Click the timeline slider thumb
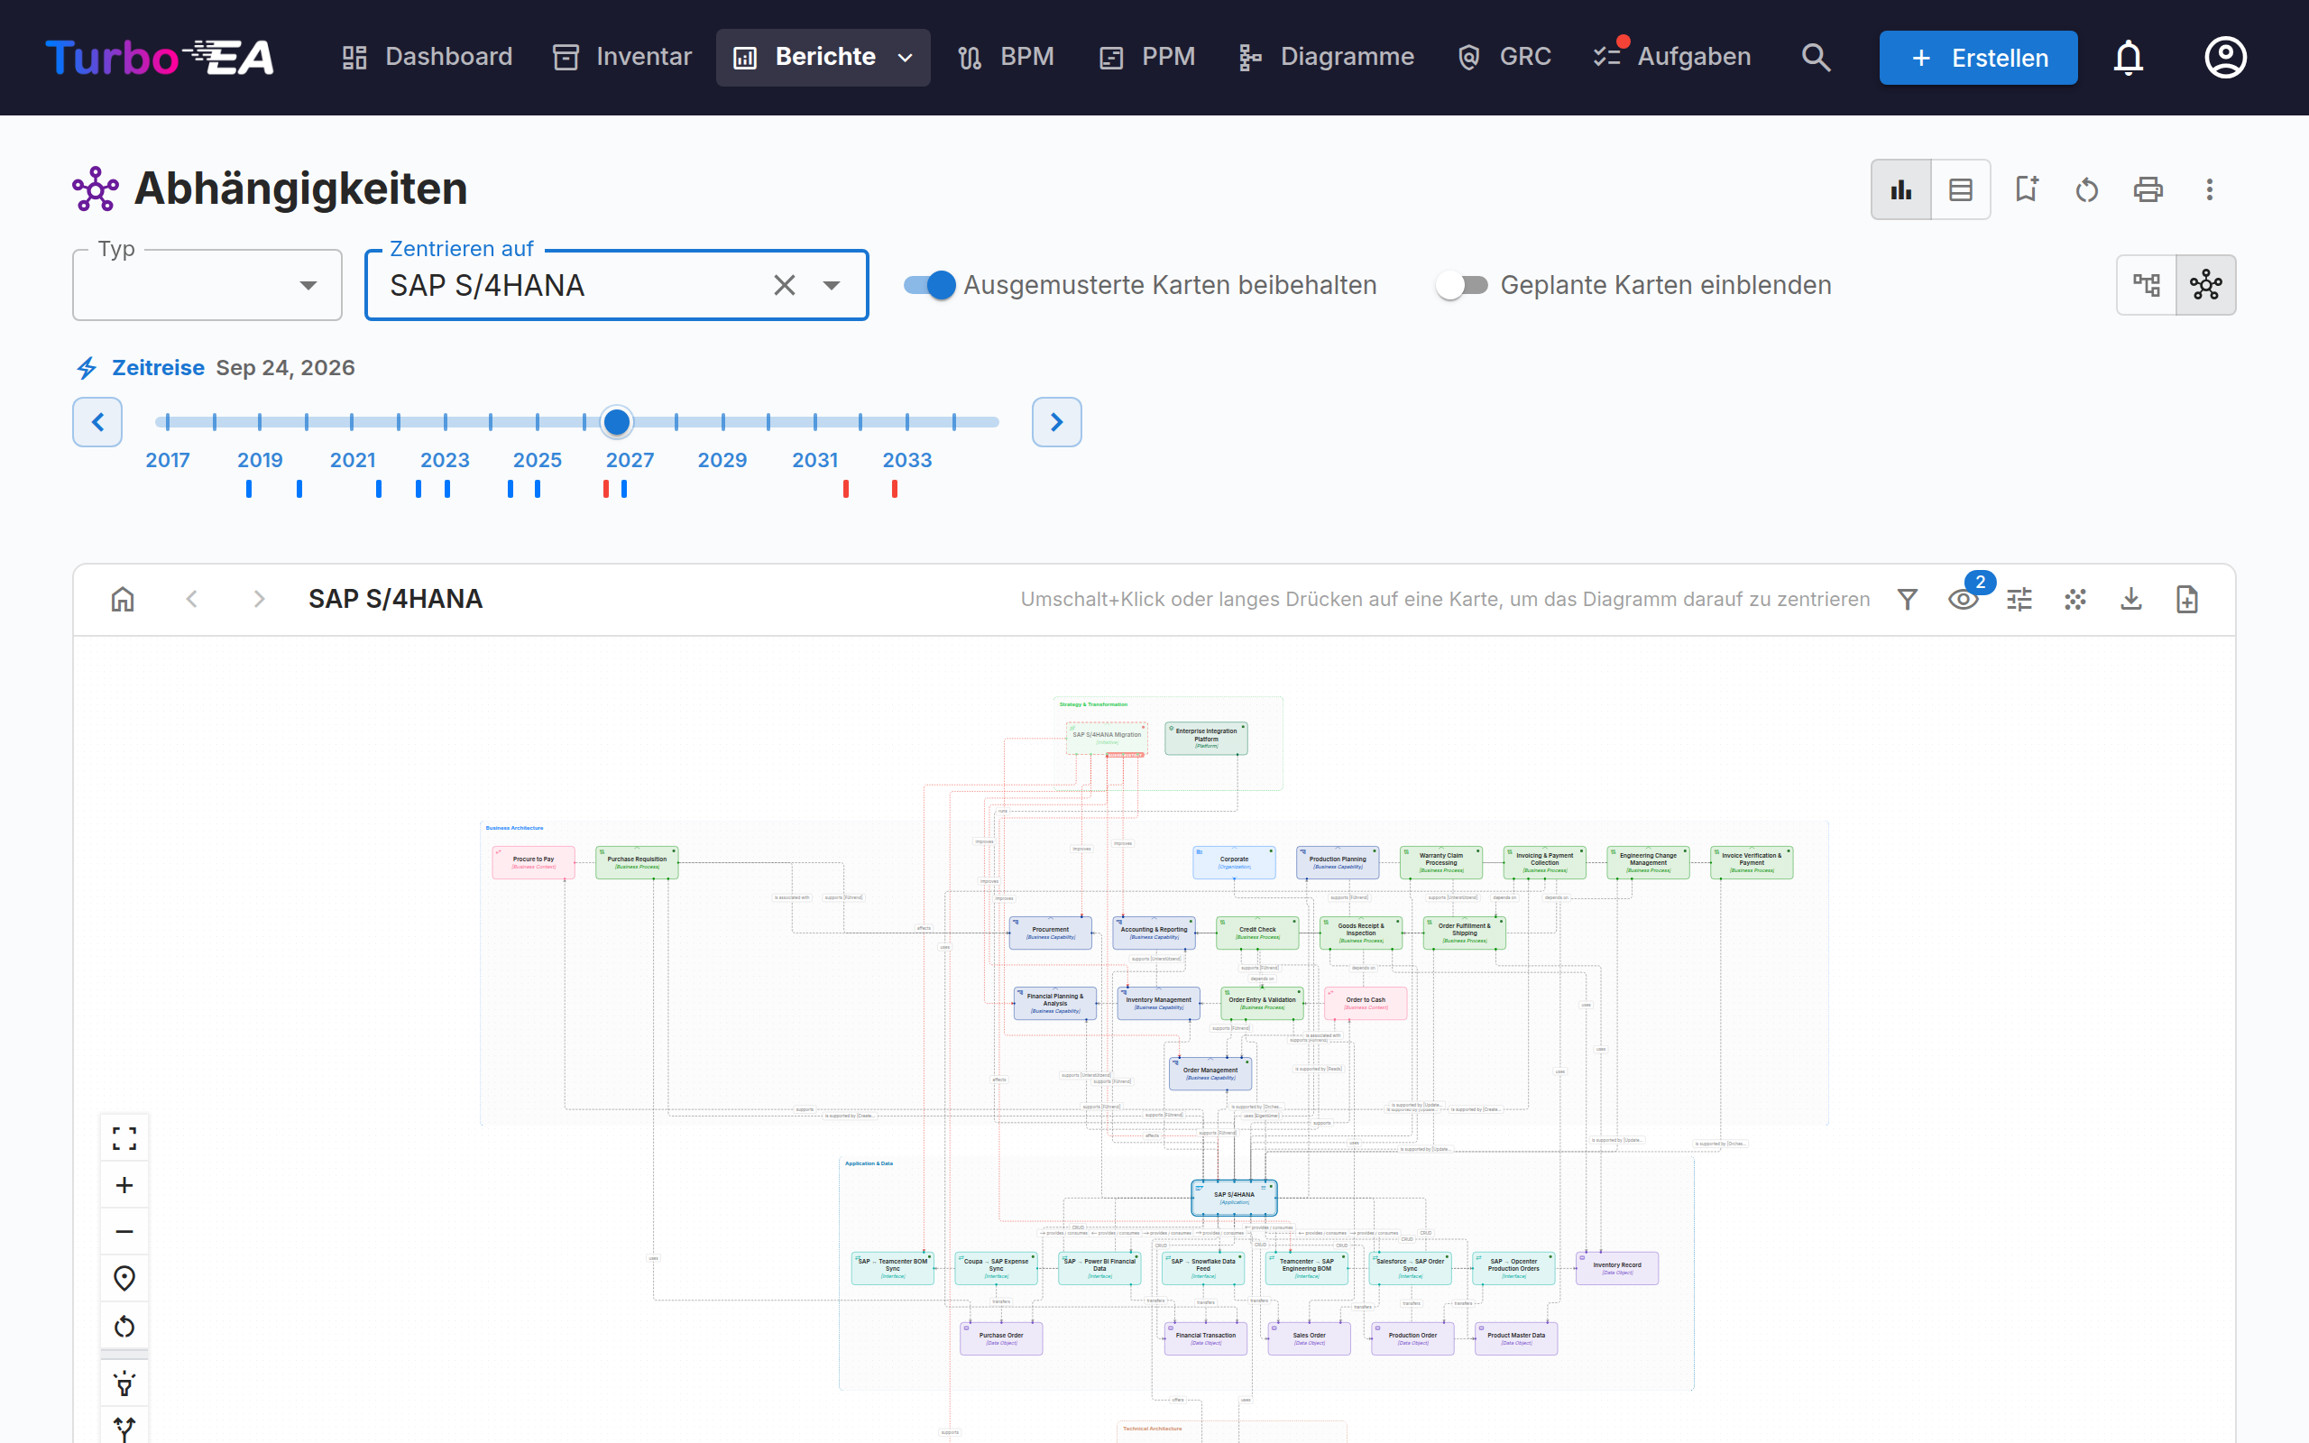Image resolution: width=2309 pixels, height=1443 pixels. 617,421
